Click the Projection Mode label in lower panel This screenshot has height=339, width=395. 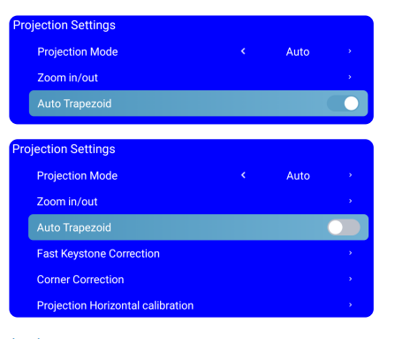77,176
